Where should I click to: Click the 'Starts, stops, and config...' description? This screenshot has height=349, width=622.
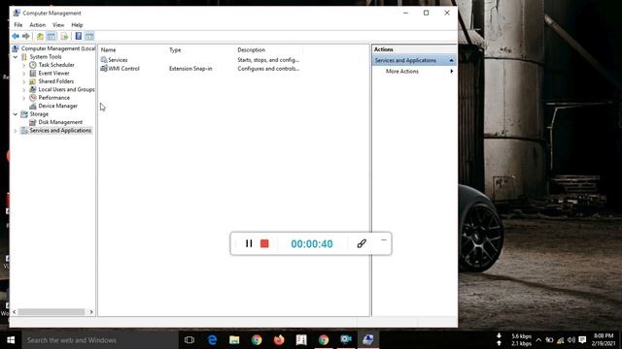click(268, 60)
